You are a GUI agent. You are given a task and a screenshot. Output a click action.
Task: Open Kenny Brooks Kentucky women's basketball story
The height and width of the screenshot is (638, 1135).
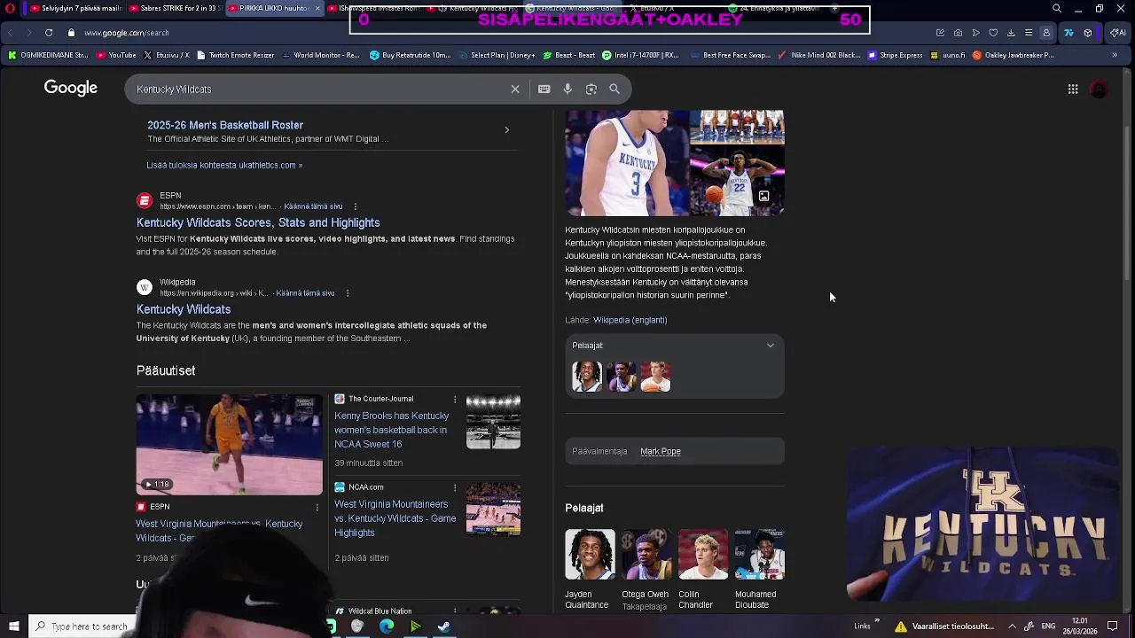pyautogui.click(x=391, y=430)
